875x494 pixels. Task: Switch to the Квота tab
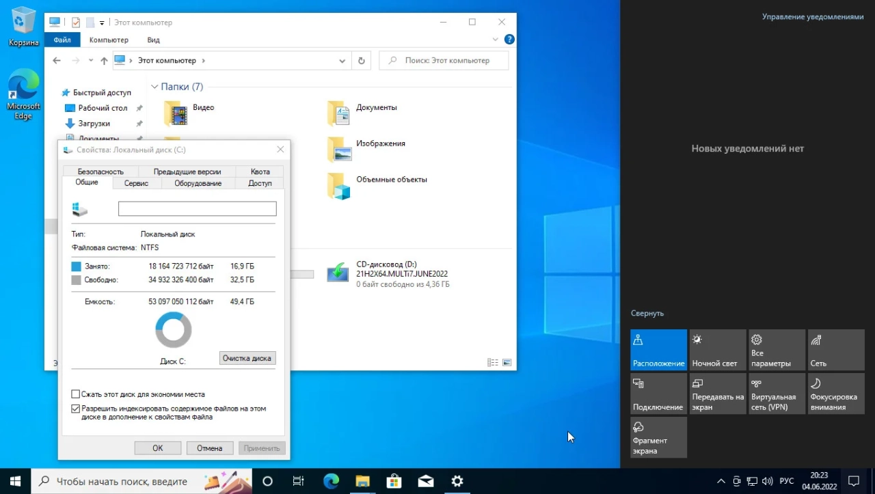[x=260, y=171]
